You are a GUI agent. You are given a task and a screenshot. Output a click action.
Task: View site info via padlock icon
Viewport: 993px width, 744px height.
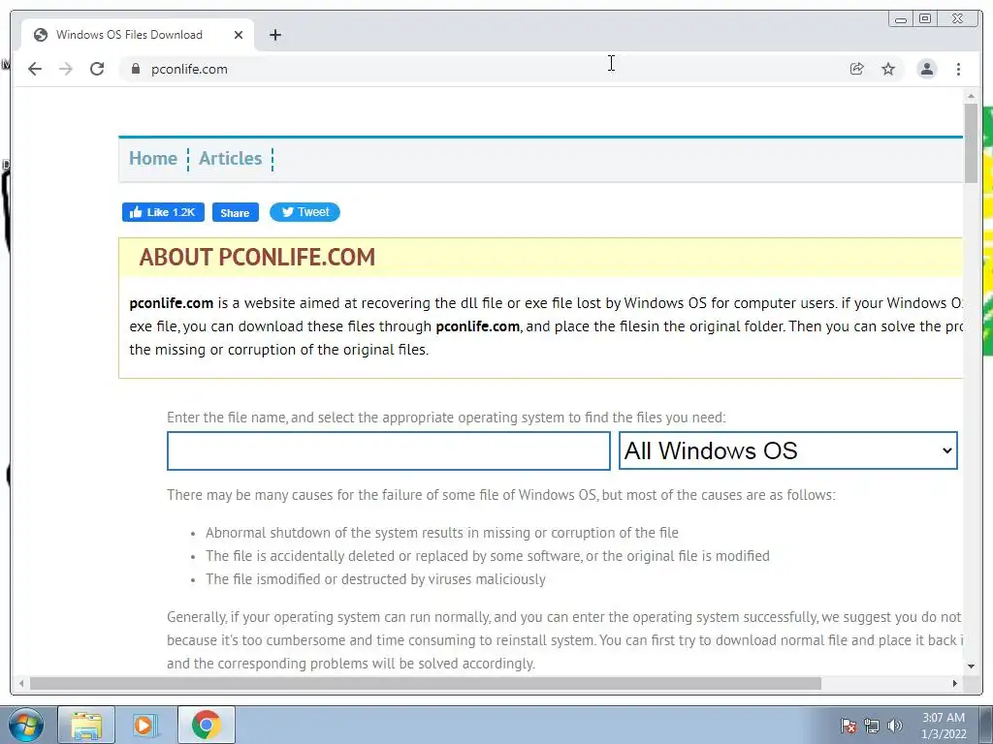click(x=135, y=69)
